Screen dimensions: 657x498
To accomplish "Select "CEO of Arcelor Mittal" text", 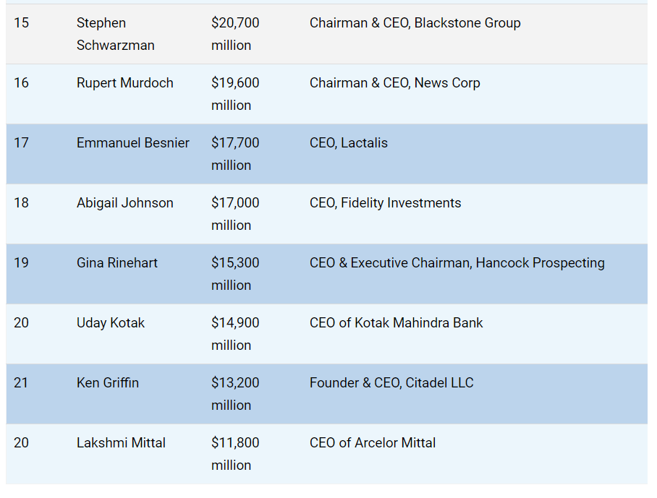I will [373, 443].
